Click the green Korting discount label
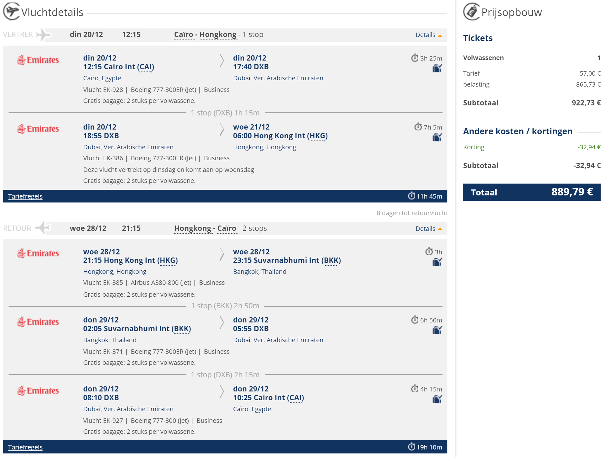Image resolution: width=605 pixels, height=457 pixels. [474, 147]
